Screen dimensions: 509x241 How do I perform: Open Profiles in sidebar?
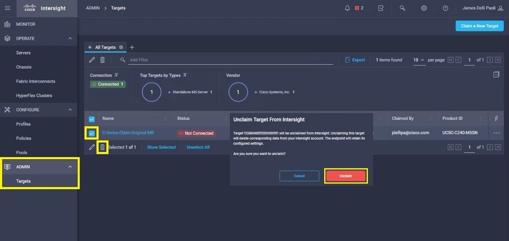pos(23,124)
